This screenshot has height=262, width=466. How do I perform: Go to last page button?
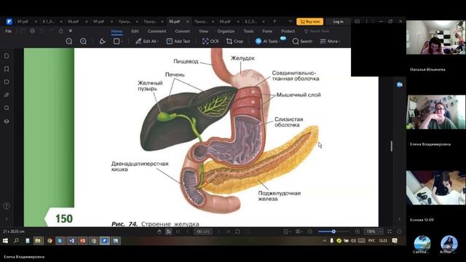click(x=228, y=231)
